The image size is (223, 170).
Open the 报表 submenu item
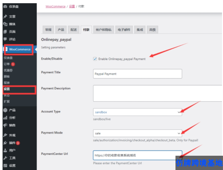7,83
